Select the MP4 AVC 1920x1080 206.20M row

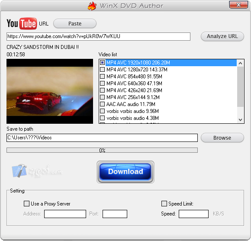[x=168, y=63]
